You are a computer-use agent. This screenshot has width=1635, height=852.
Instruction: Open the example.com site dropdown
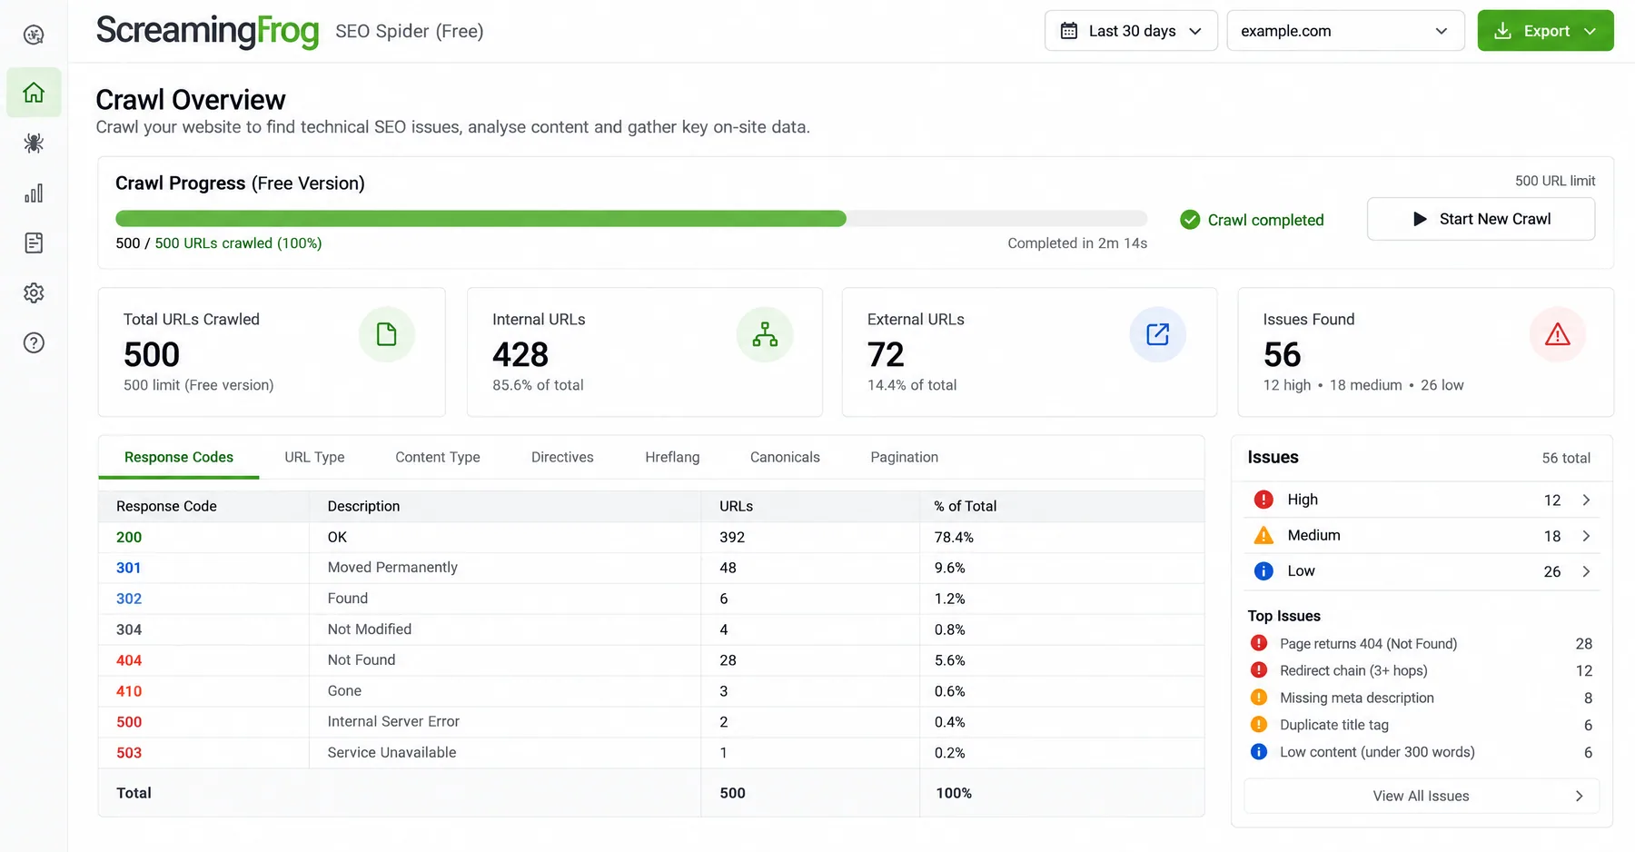(x=1345, y=31)
